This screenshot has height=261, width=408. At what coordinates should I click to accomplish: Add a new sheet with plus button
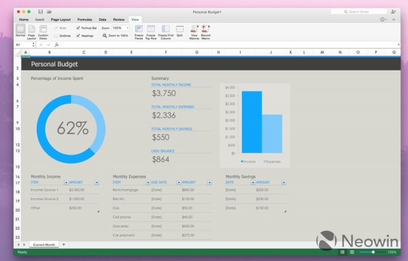tap(63, 245)
